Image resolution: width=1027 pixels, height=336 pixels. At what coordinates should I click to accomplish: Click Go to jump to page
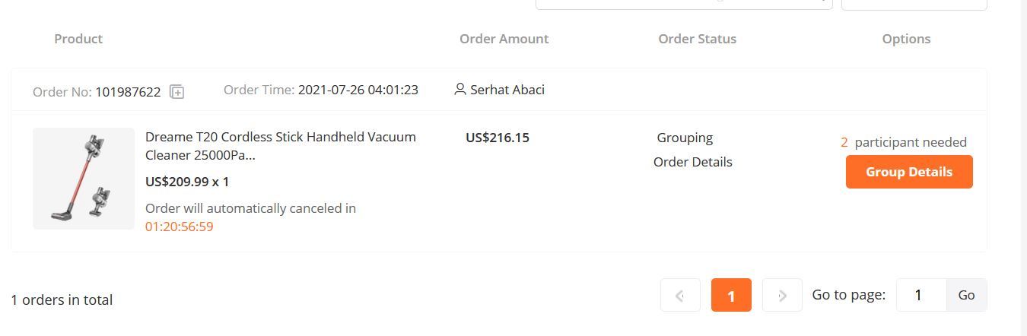click(966, 295)
